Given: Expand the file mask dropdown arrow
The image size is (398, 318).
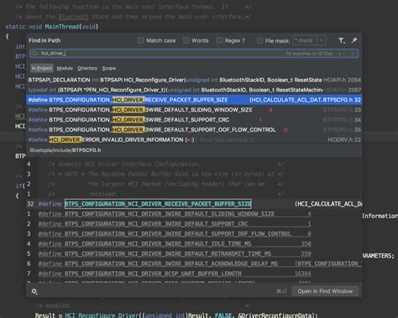Looking at the screenshot, I should coord(322,40).
